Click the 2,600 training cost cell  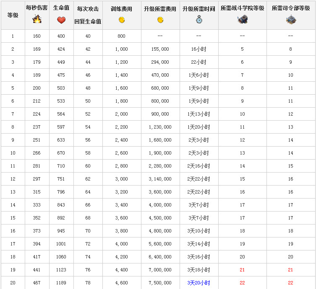122,153
